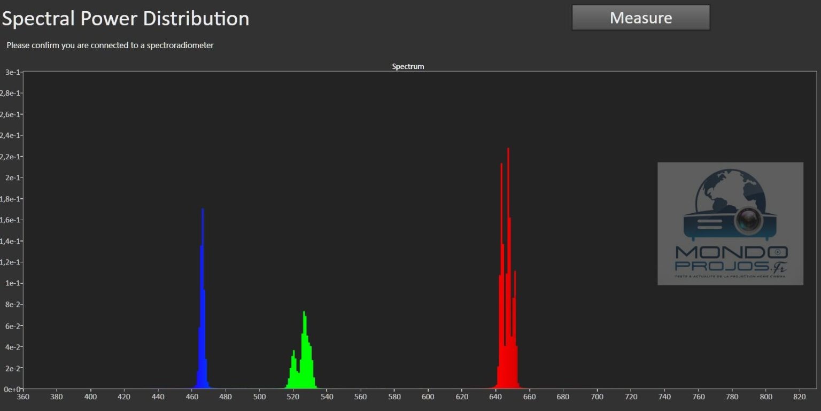Click the Measure button
This screenshot has width=821, height=411.
(x=640, y=18)
